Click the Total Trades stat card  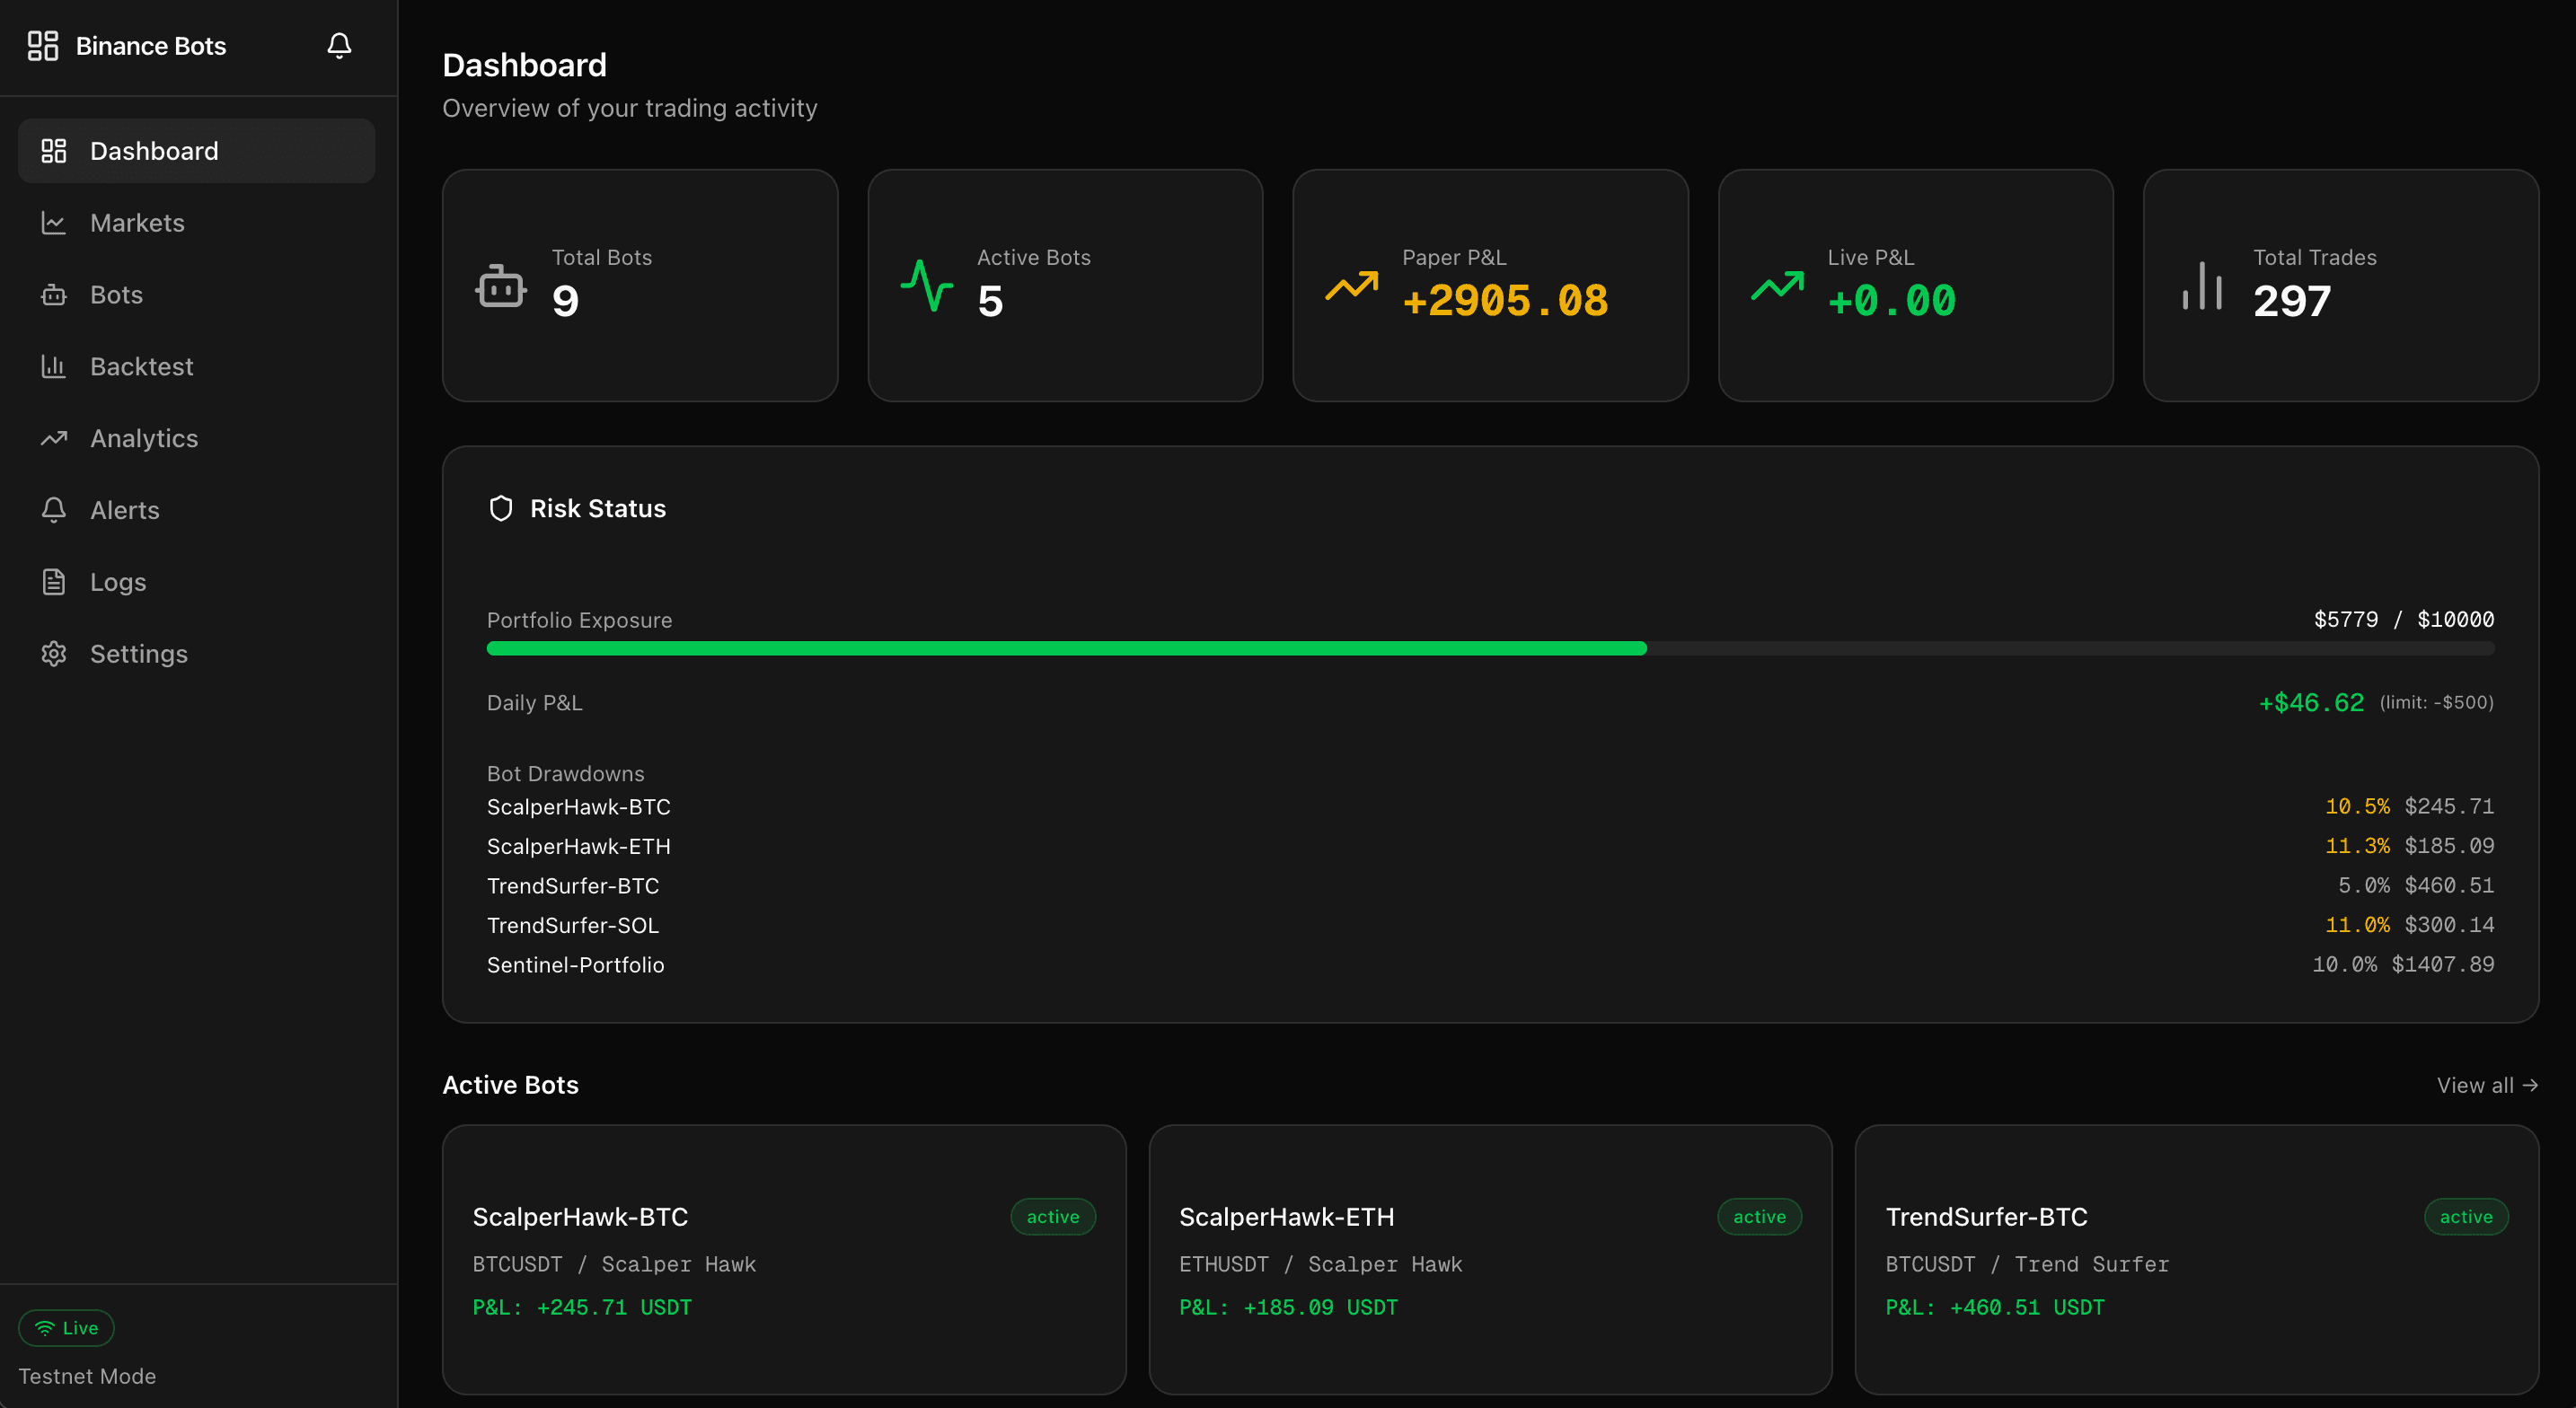[2340, 286]
